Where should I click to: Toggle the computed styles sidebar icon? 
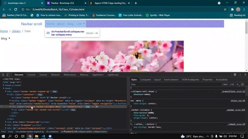click(243, 85)
